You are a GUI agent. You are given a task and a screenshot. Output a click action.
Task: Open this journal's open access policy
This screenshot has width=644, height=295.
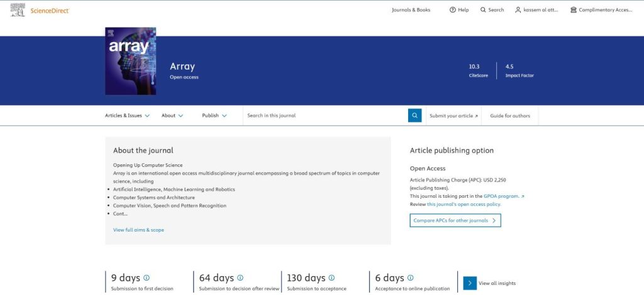click(464, 204)
